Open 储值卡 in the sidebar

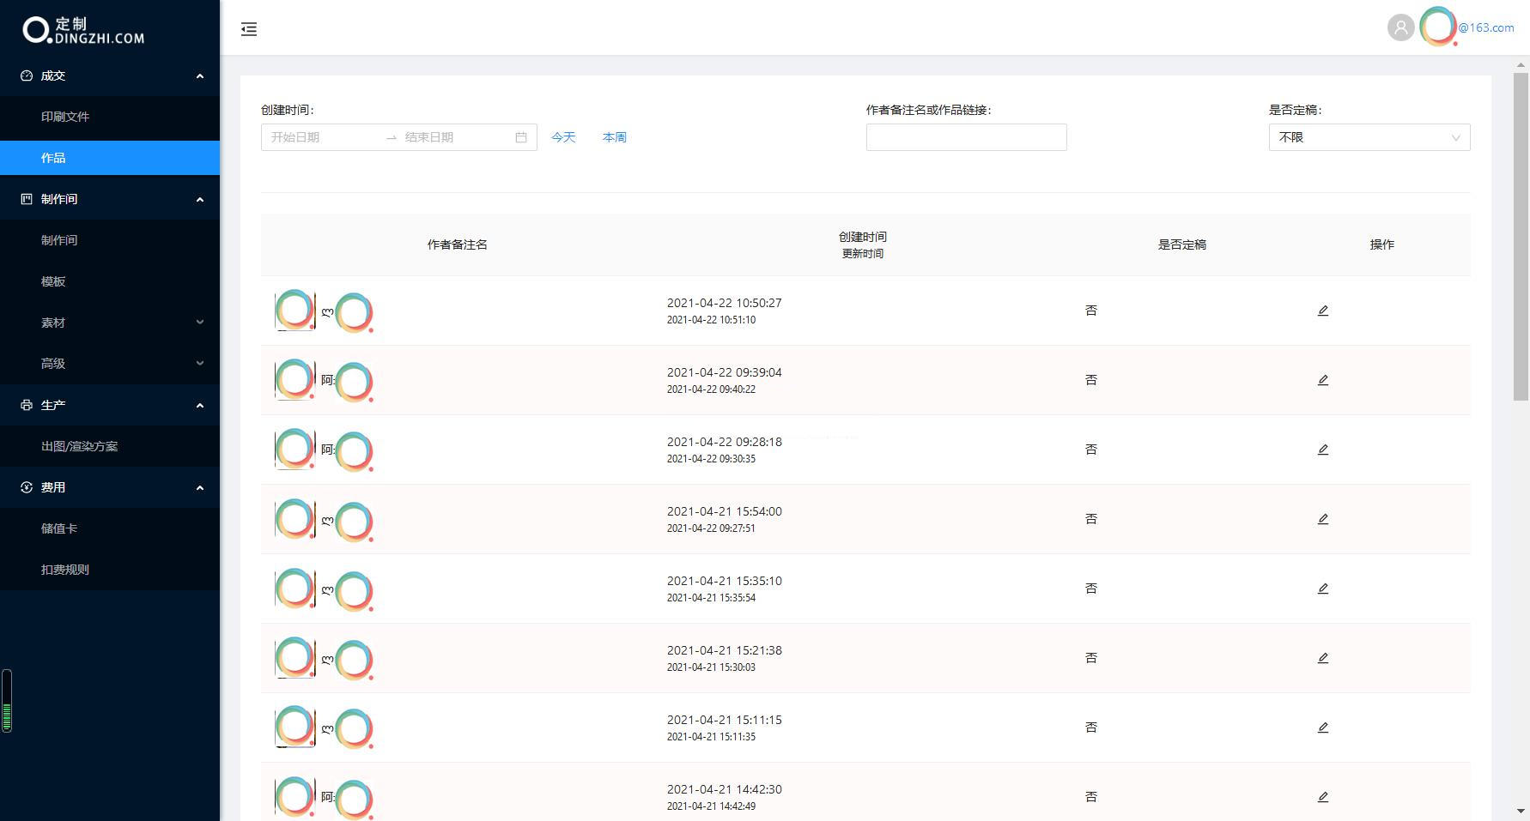tap(59, 528)
